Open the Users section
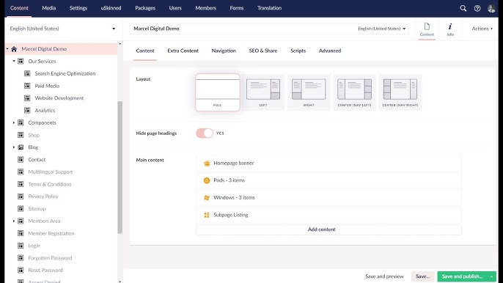Image resolution: width=503 pixels, height=283 pixels. point(175,8)
